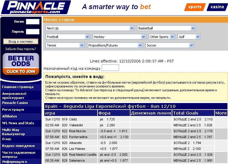Image resolution: width=228 pixels, height=164 pixels.
Task: Open the Hockey dropdown list
Action: coord(119,37)
